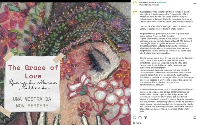This screenshot has width=197, height=125.
Task: Click museoebraicove profile avatar in header
Action: point(135,4)
